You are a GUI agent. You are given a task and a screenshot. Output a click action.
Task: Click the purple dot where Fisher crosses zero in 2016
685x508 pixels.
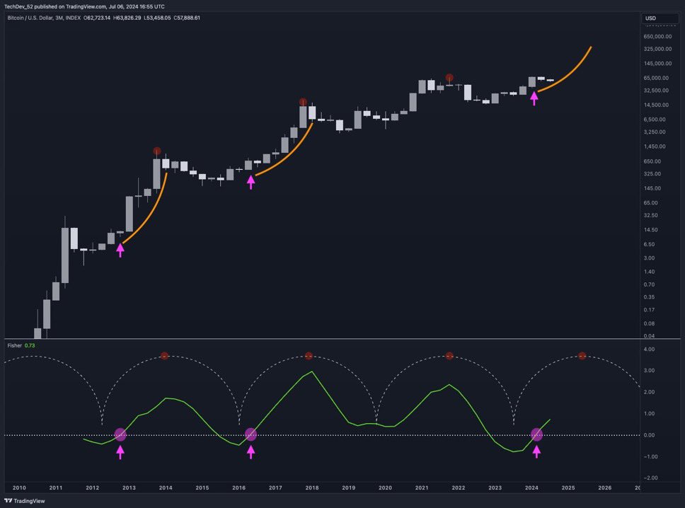[251, 434]
